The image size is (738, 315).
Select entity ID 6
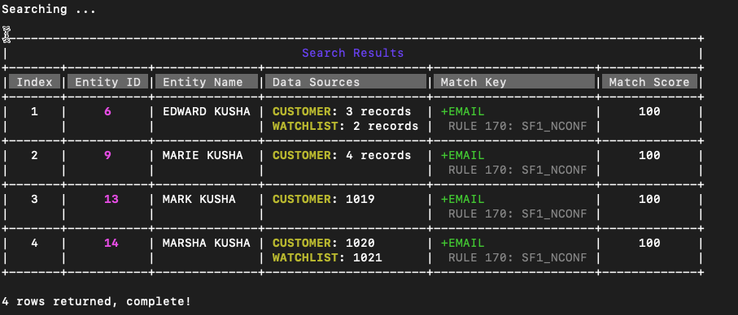tap(107, 112)
